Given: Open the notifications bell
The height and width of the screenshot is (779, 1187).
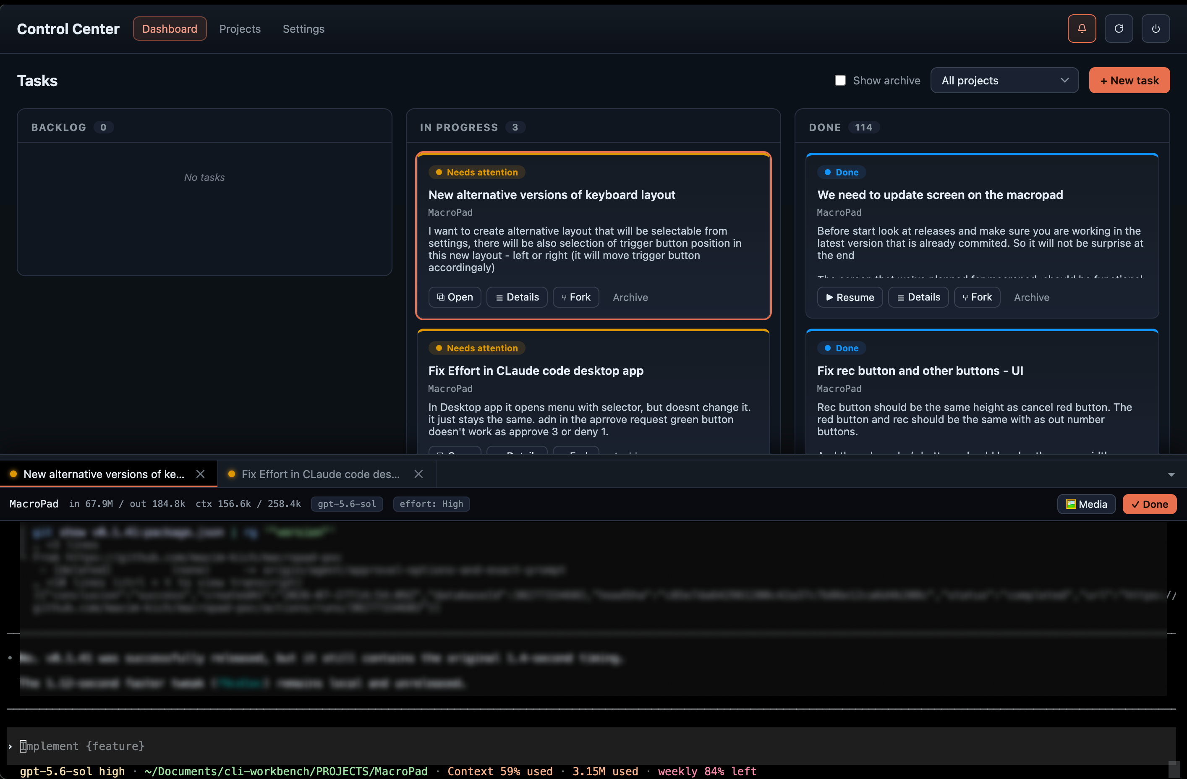Looking at the screenshot, I should pyautogui.click(x=1081, y=29).
